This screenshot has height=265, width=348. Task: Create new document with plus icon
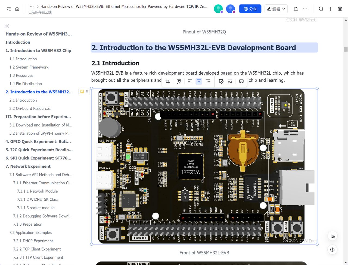pos(331,9)
